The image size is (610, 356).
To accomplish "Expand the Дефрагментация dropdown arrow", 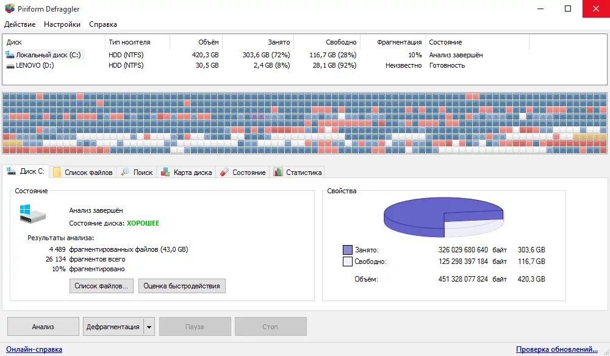I will click(149, 327).
